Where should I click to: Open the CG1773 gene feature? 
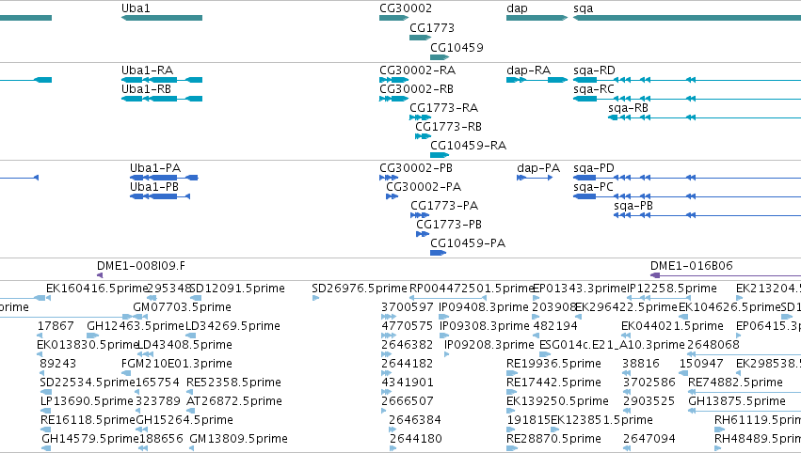[x=420, y=38]
